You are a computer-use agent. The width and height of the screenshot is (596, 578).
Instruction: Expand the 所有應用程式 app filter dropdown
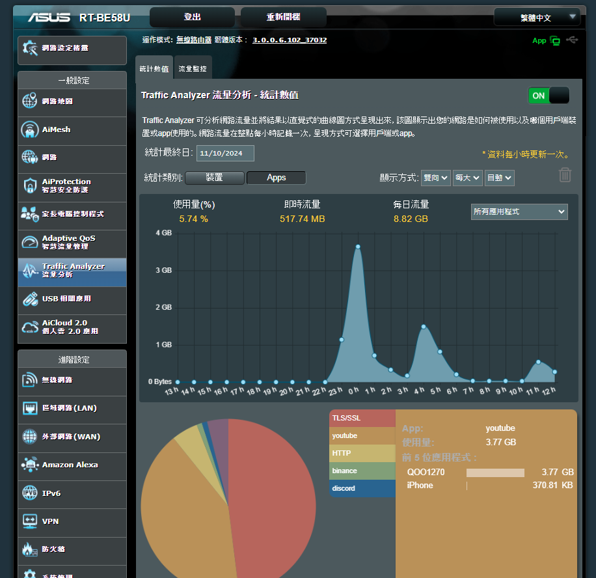(519, 212)
